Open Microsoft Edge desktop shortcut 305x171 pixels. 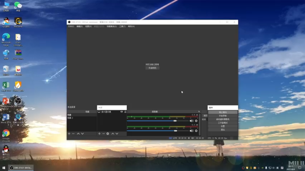point(6,40)
